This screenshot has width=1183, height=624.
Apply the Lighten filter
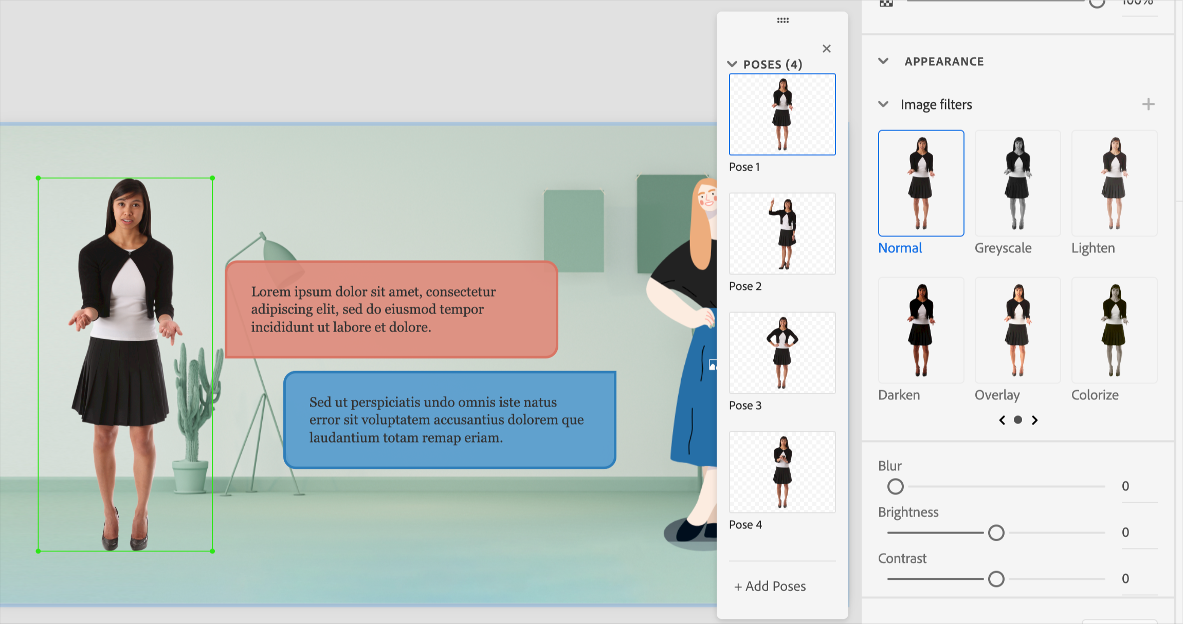pyautogui.click(x=1114, y=183)
